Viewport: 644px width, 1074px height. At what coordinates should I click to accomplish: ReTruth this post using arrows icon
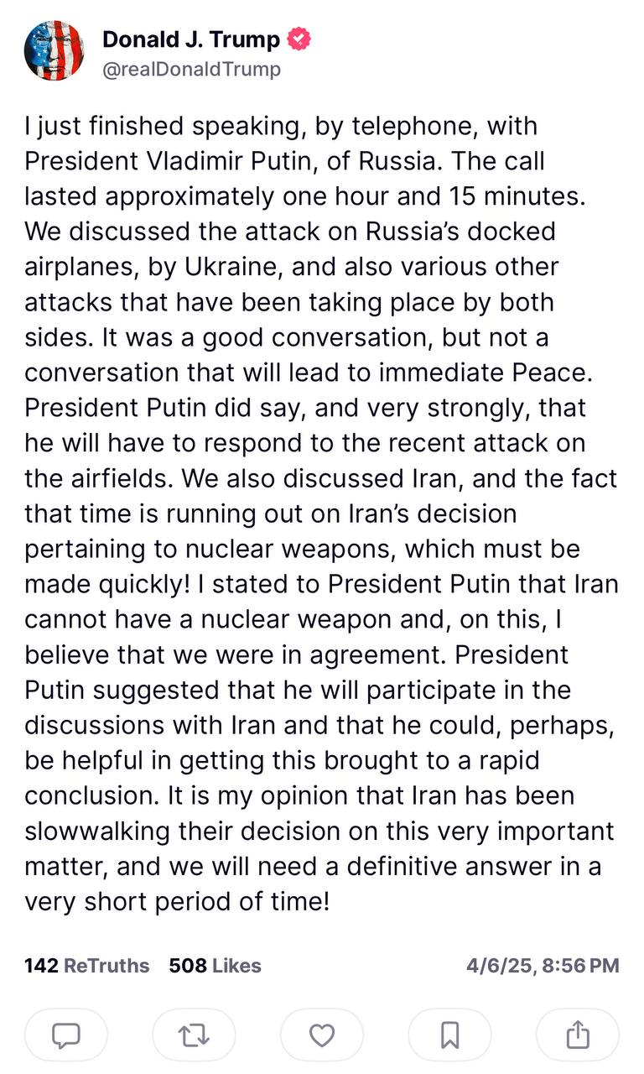click(x=194, y=1036)
